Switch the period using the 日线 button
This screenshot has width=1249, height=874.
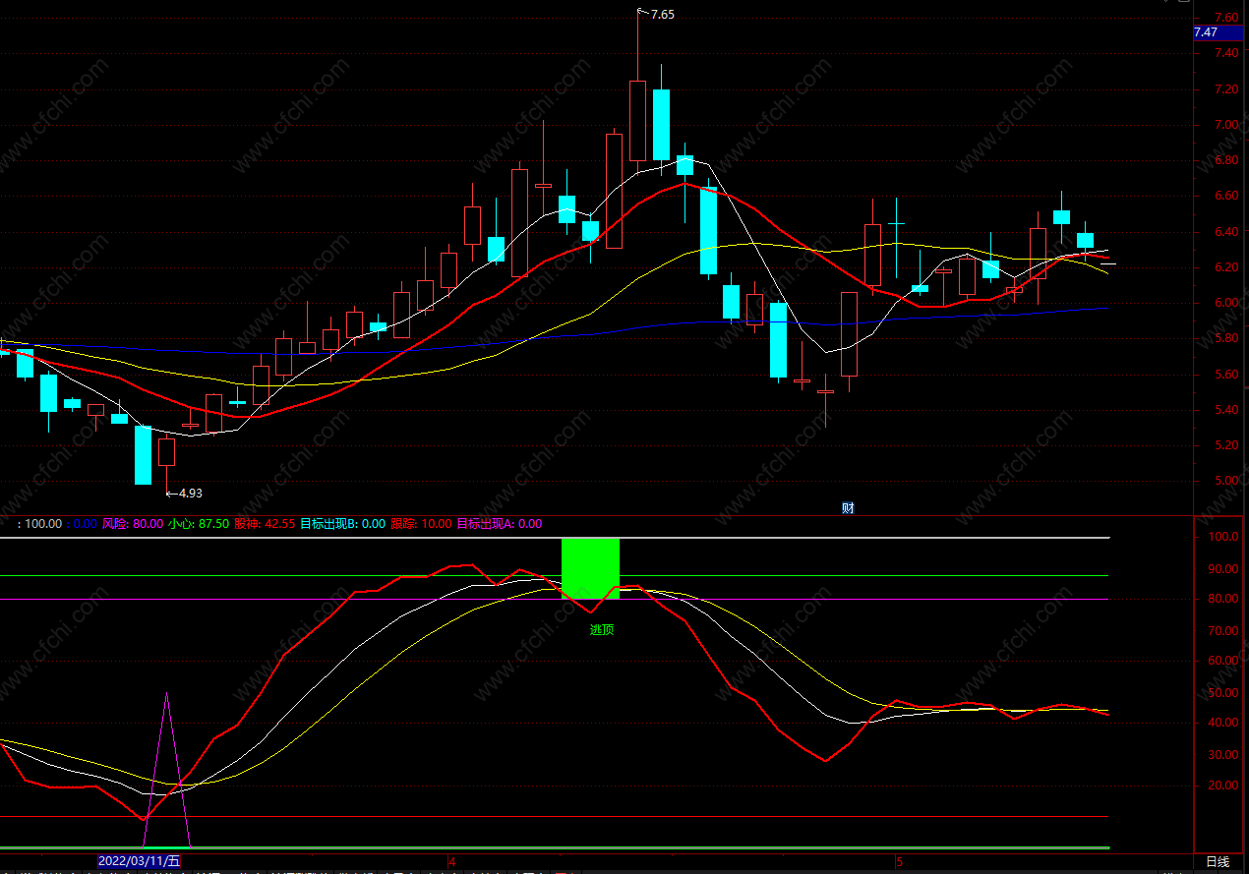(1218, 862)
